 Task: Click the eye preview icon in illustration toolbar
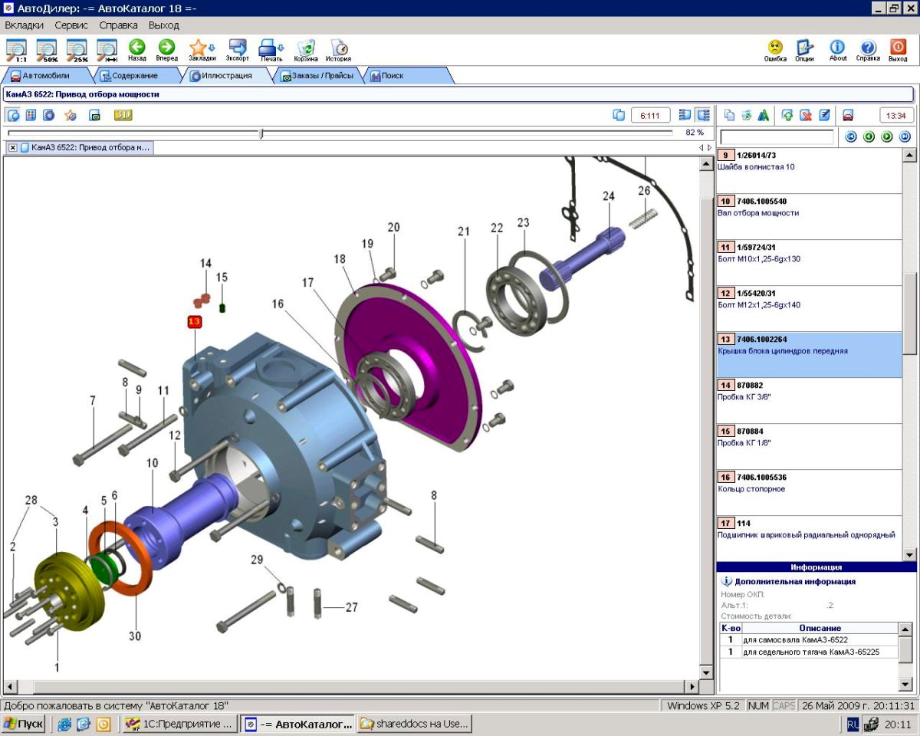[x=95, y=116]
